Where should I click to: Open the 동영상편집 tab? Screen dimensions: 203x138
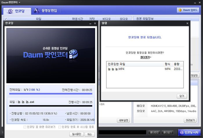tap(46, 11)
